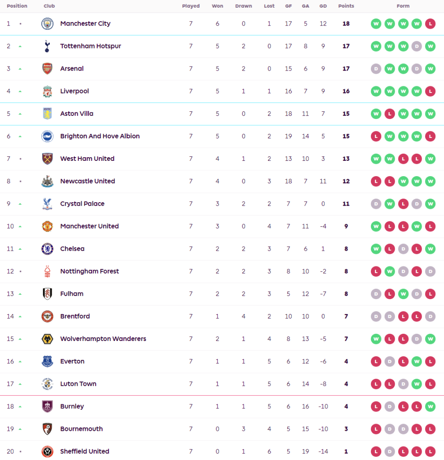Click the Aston Villa club crest

[x=47, y=114]
